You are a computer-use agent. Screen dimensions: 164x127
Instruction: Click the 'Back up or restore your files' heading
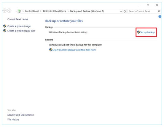(64, 21)
